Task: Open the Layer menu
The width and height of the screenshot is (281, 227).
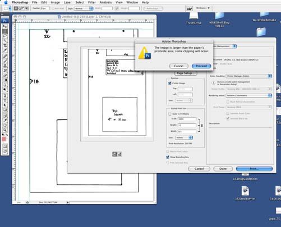Action: 67,2
